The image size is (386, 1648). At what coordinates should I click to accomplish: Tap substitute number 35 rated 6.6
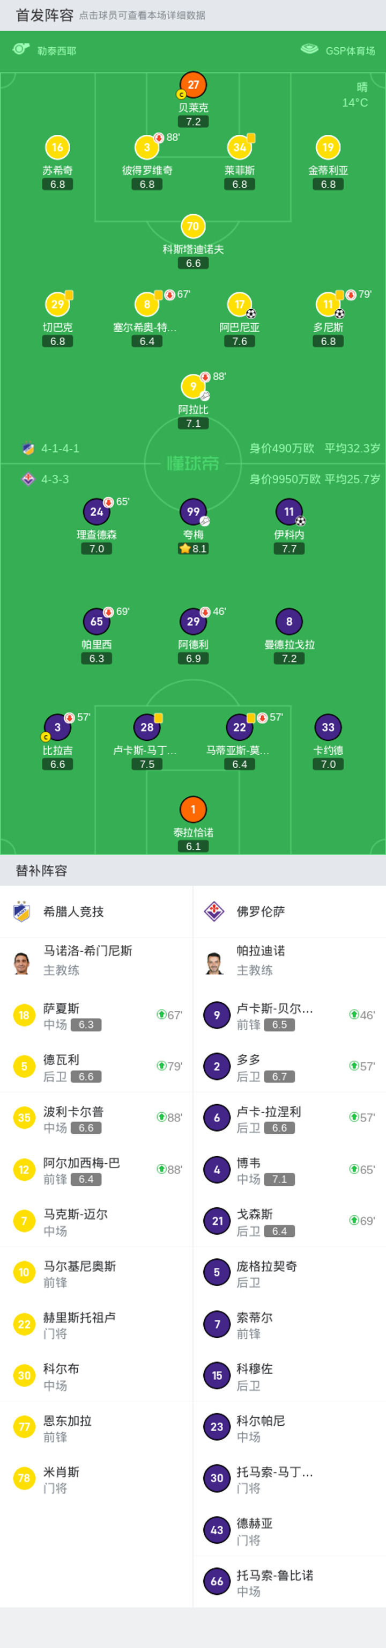coord(96,1118)
